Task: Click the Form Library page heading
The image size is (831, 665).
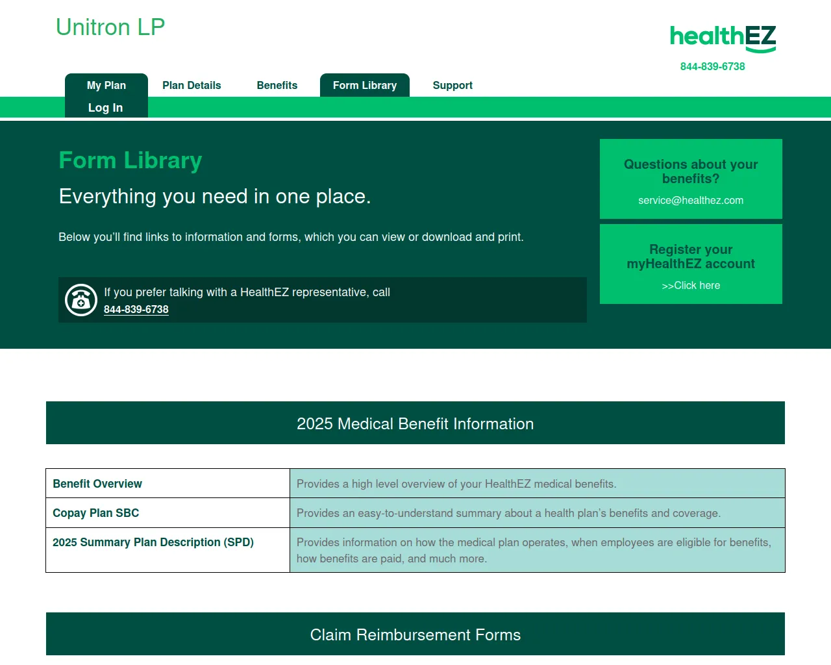Action: click(130, 160)
